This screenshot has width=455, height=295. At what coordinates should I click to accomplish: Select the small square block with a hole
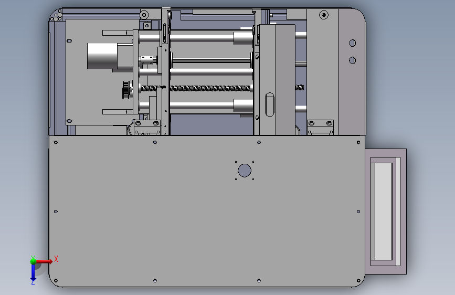pos(147,26)
